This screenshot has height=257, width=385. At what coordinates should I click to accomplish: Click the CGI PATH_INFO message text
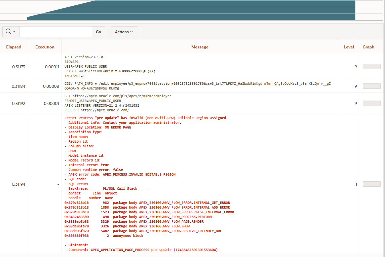[198, 84]
